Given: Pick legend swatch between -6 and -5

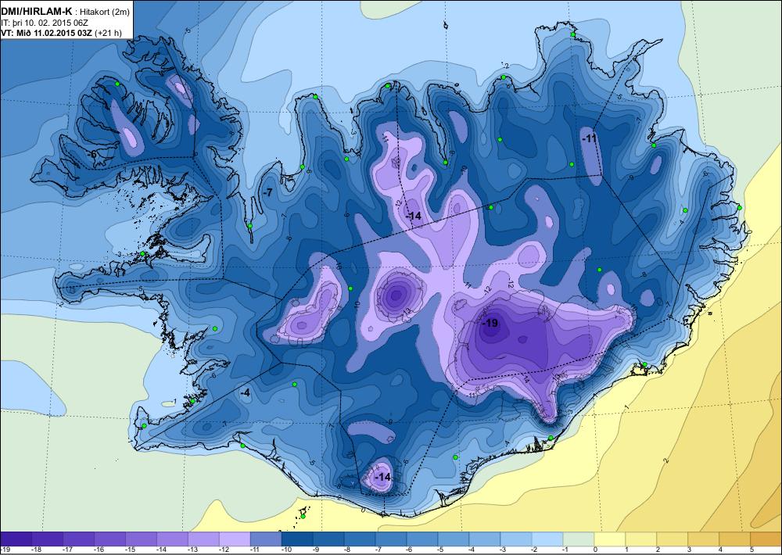Looking at the screenshot, I should tap(422, 539).
